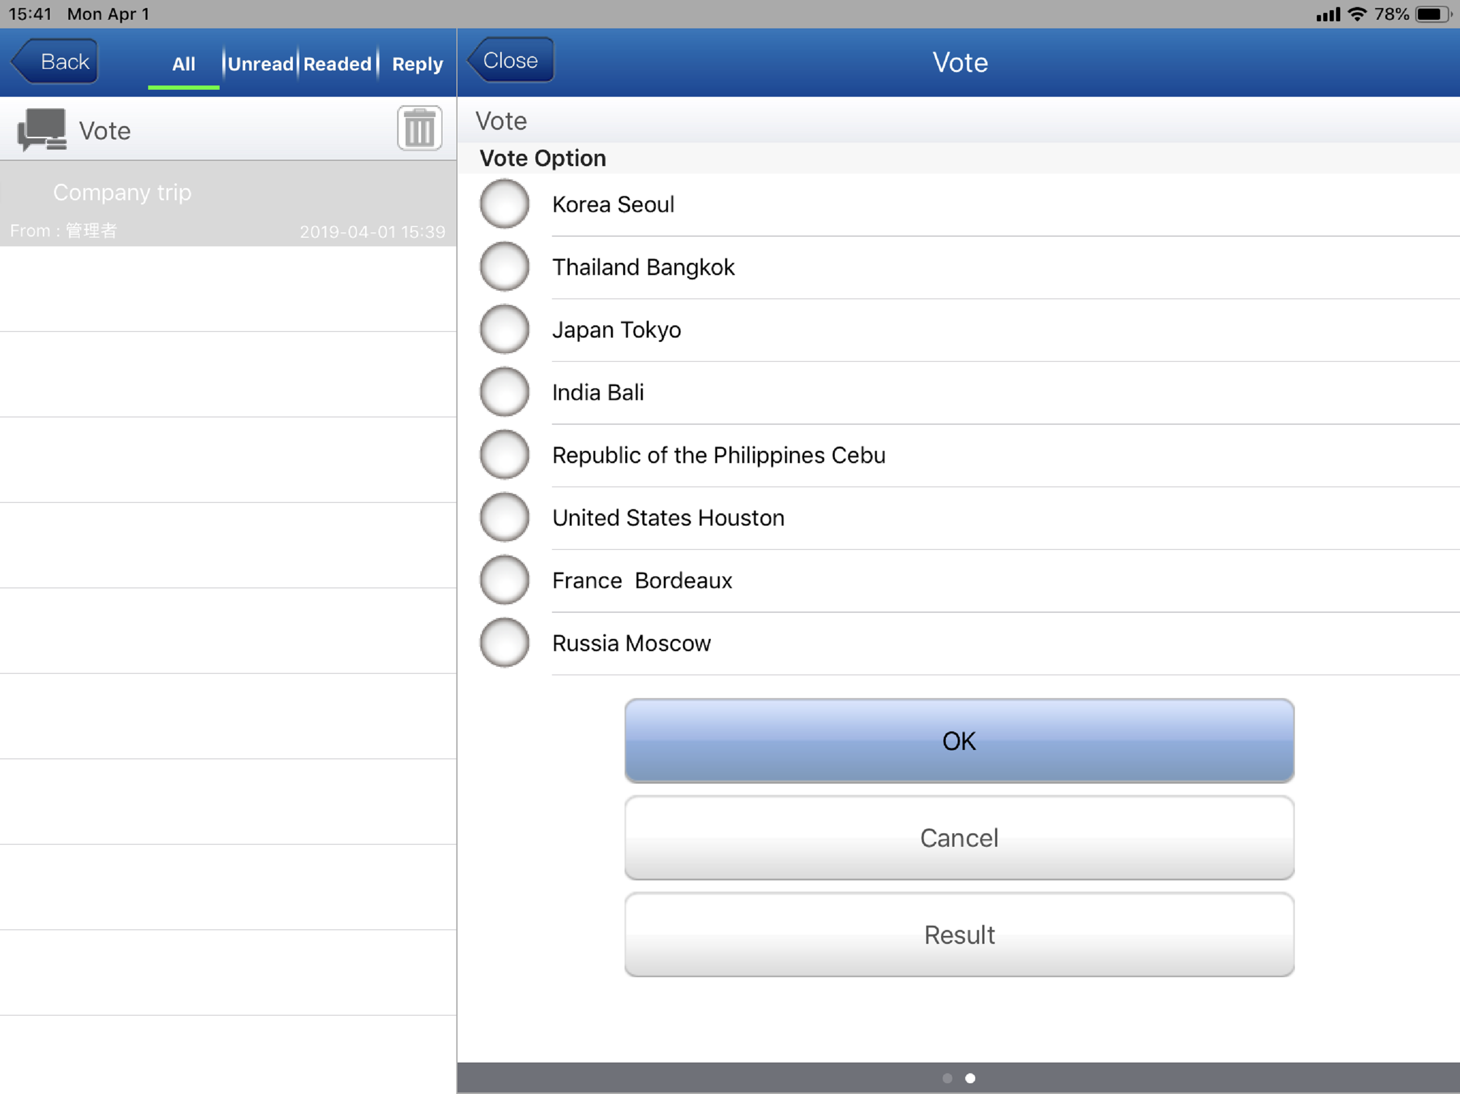
Task: Go Back from the vote list
Action: (56, 61)
